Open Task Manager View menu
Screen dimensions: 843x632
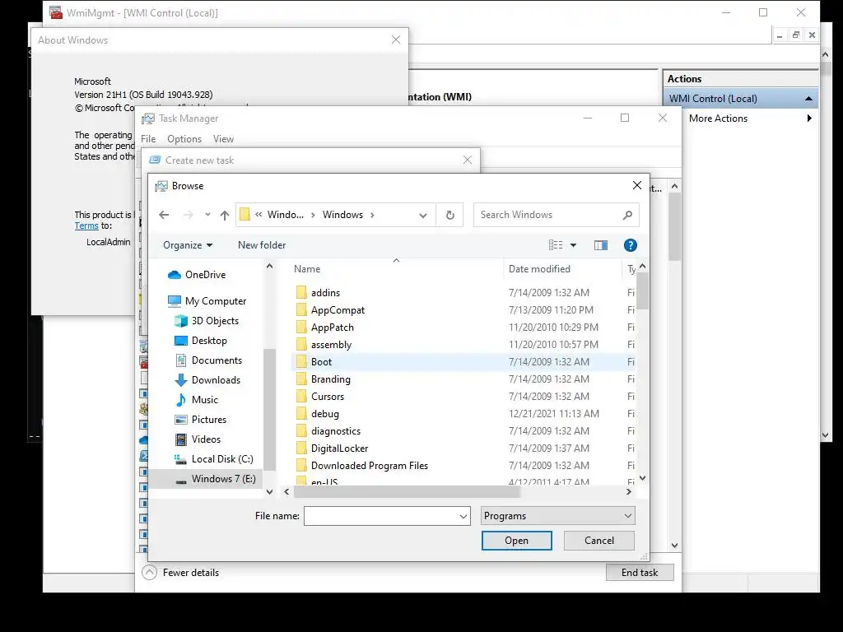(223, 139)
